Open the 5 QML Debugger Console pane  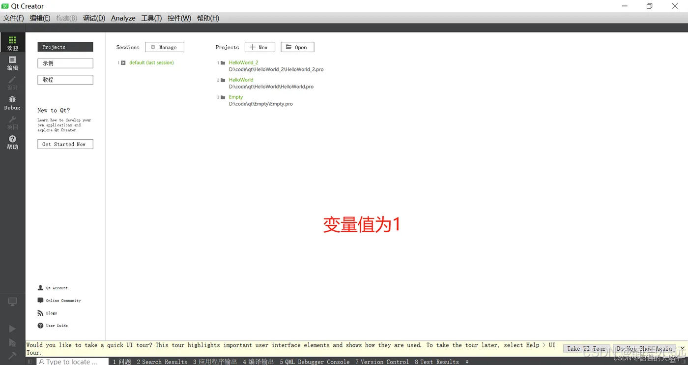point(315,362)
